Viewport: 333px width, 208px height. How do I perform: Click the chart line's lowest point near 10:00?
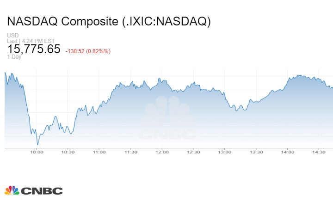(x=37, y=145)
